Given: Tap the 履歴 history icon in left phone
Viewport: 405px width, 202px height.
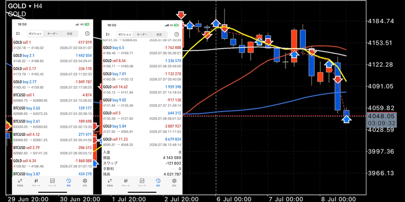Looking at the screenshot, I should [x=68, y=182].
